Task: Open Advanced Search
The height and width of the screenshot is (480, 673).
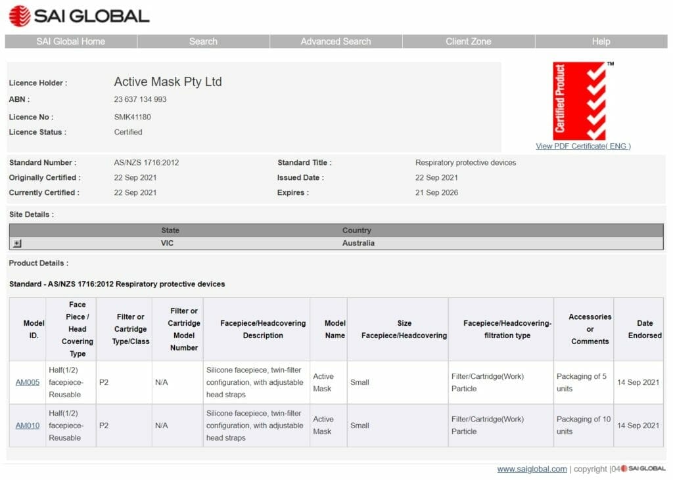Action: pyautogui.click(x=336, y=41)
